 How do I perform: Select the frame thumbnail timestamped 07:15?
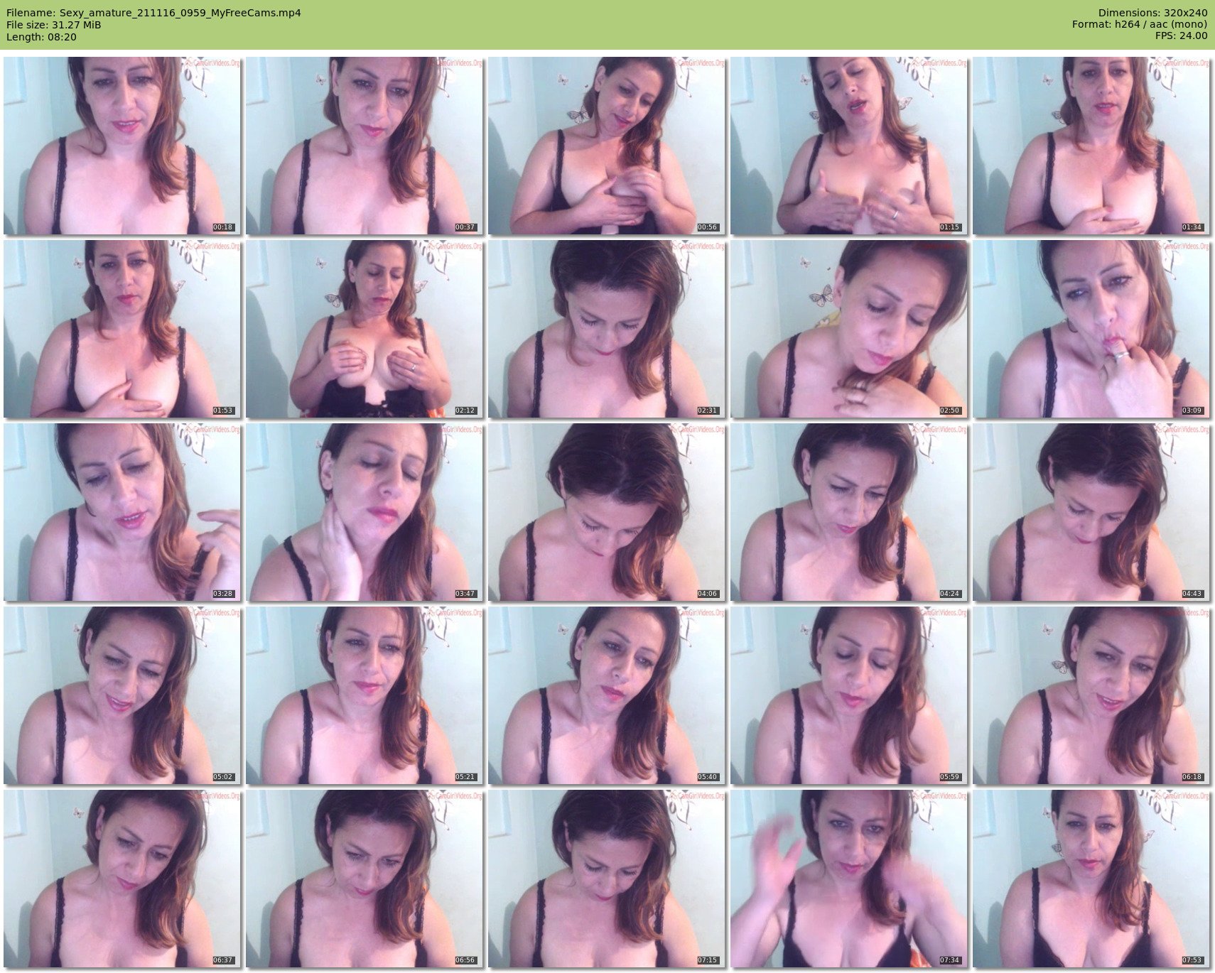607,879
